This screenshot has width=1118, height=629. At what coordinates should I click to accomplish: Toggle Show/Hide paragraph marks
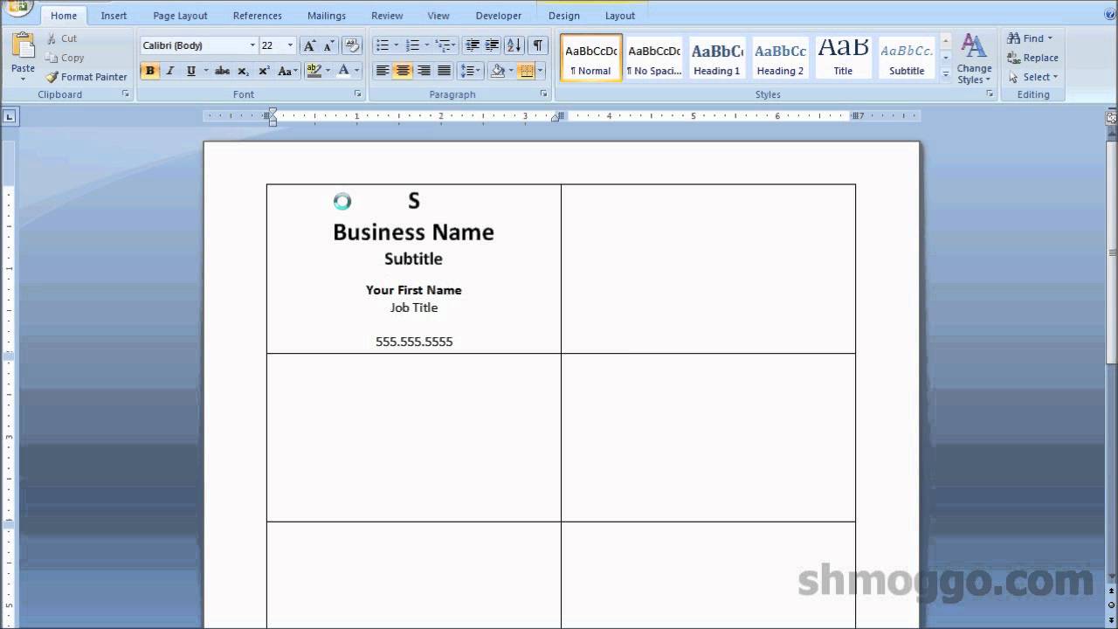pyautogui.click(x=536, y=46)
